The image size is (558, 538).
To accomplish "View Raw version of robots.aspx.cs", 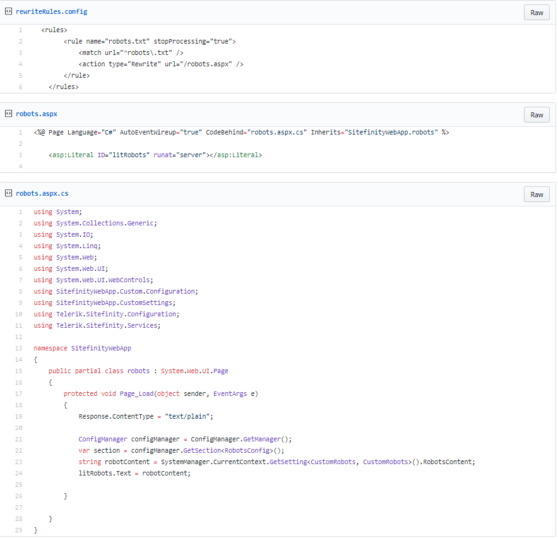I will click(537, 194).
